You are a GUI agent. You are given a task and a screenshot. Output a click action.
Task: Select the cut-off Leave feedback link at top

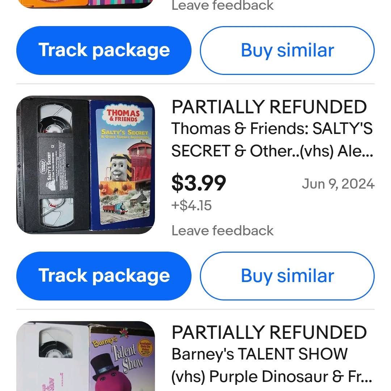click(222, 5)
